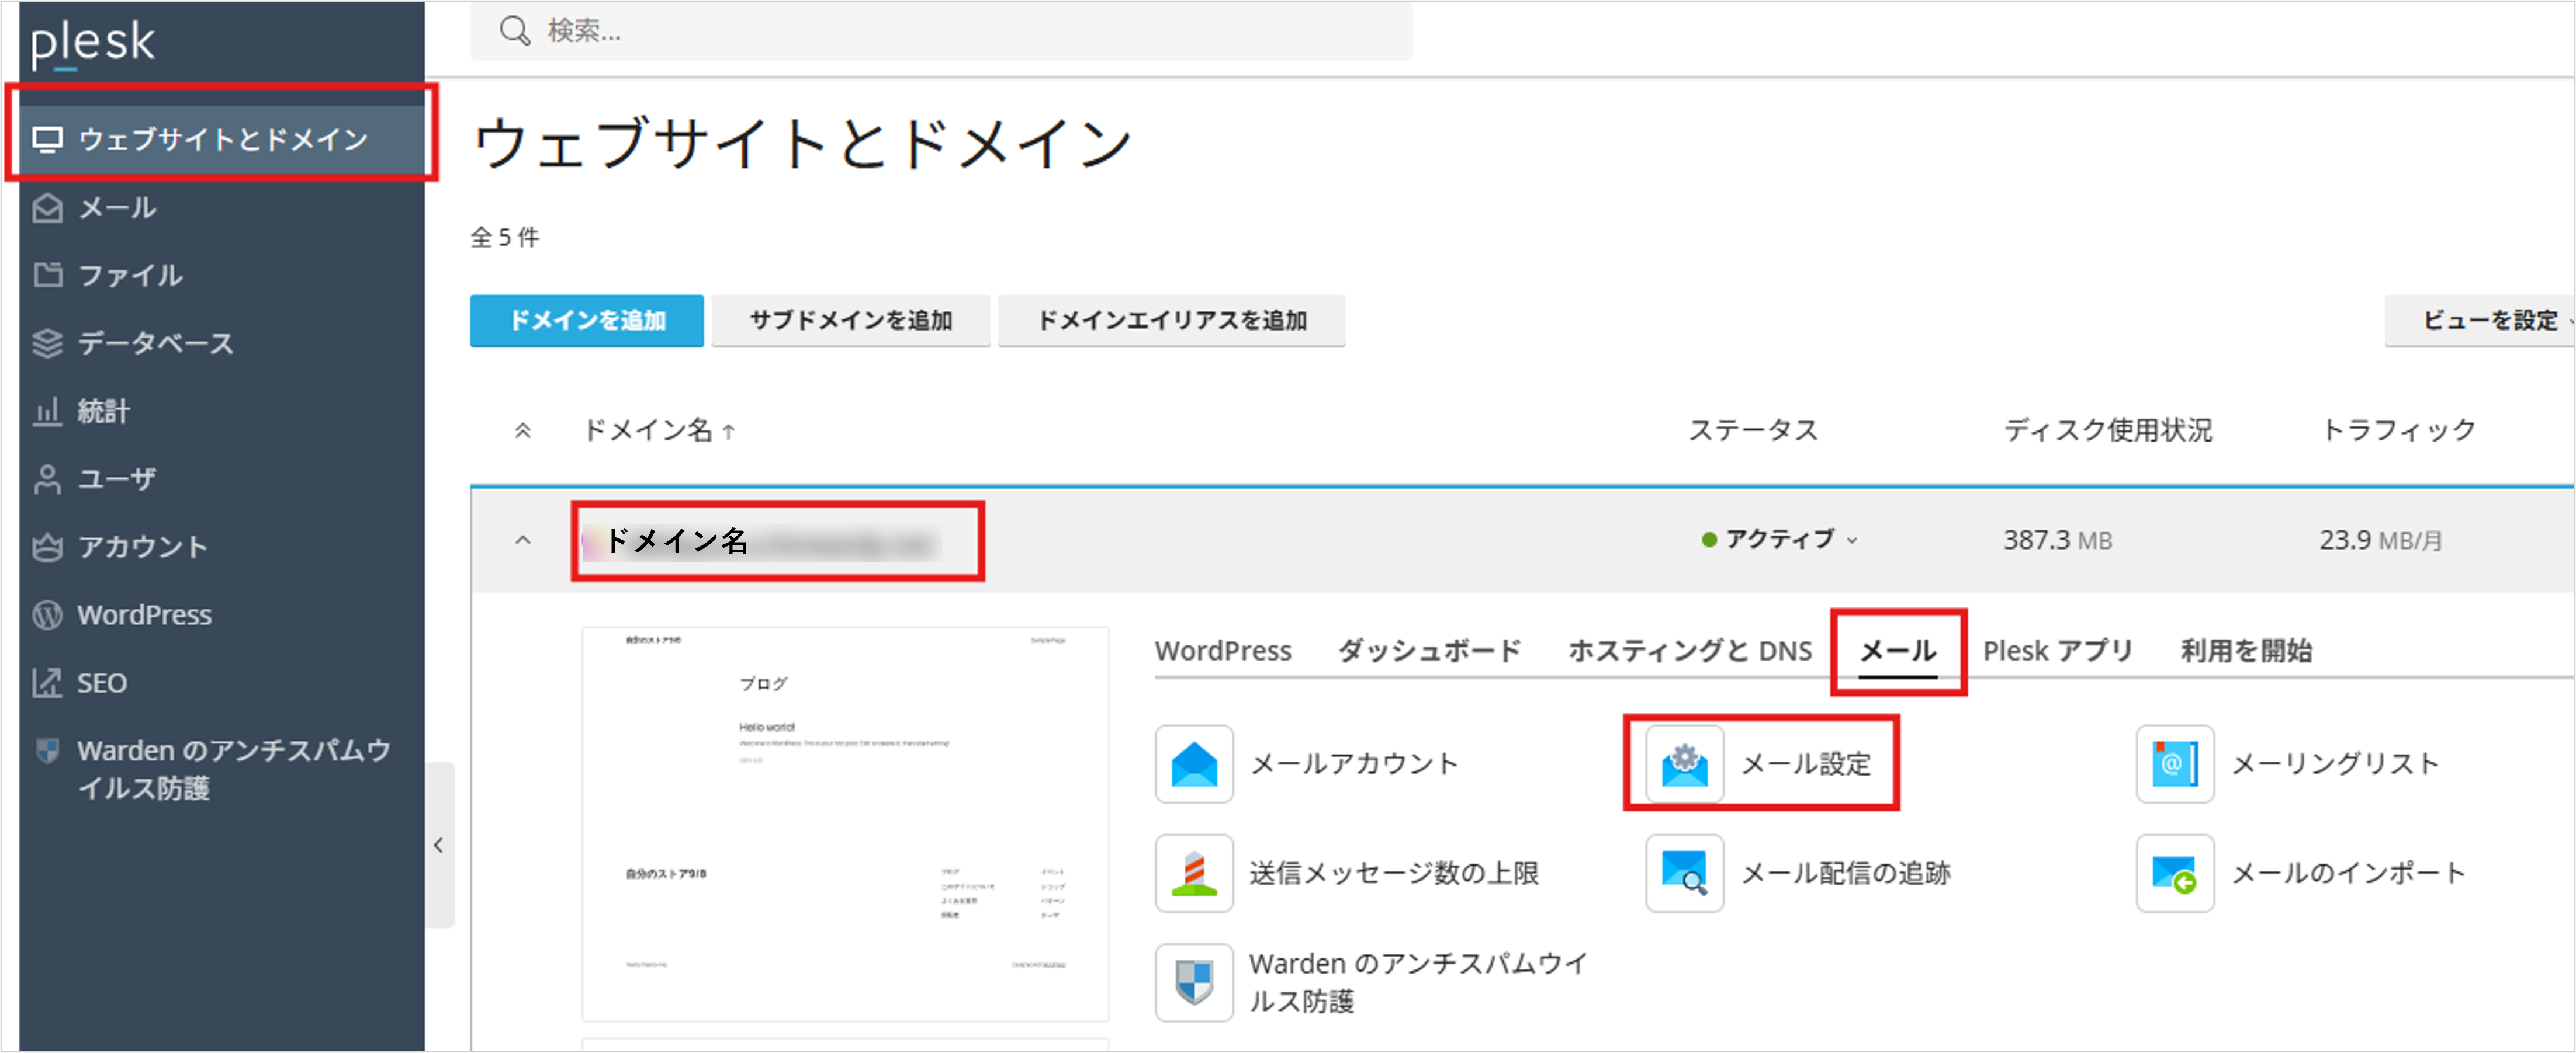Click the メール配信の追跡 magnifier icon
Viewport: 2576px width, 1053px height.
pyautogui.click(x=1684, y=873)
